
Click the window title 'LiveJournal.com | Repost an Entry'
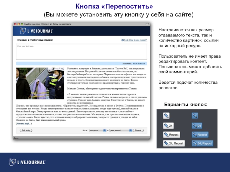[x=48, y=24]
